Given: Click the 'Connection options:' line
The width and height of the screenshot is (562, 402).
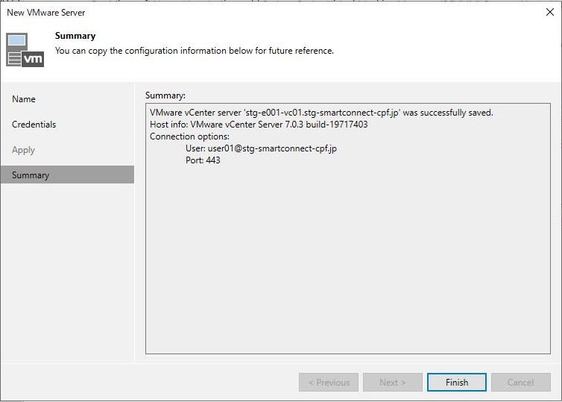Looking at the screenshot, I should tap(189, 136).
